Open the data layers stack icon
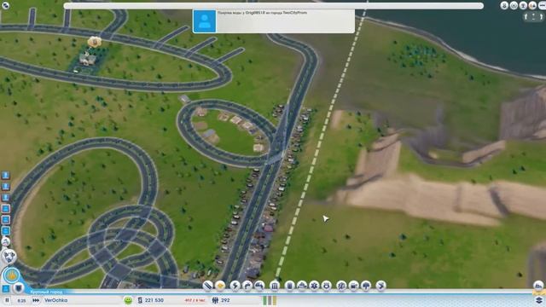The image size is (546, 307). pos(539,299)
